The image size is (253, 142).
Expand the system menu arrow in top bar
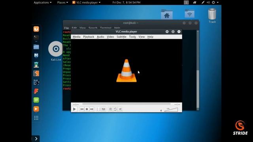pyautogui.click(x=218, y=2)
